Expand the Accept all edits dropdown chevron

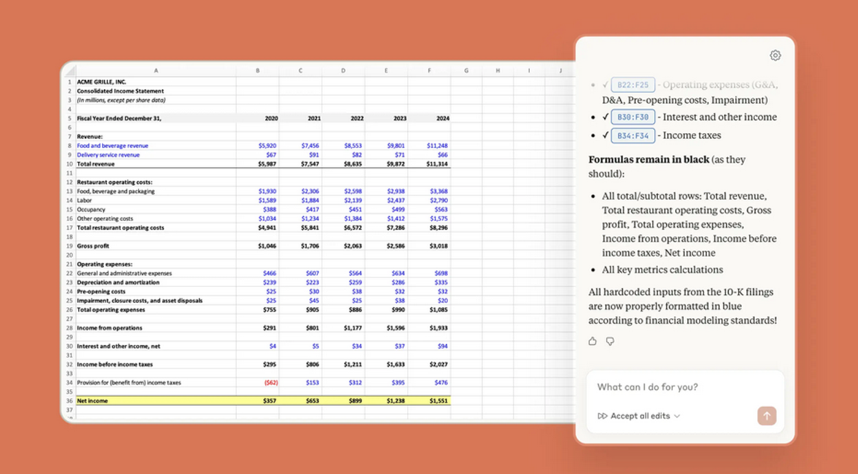pyautogui.click(x=677, y=416)
